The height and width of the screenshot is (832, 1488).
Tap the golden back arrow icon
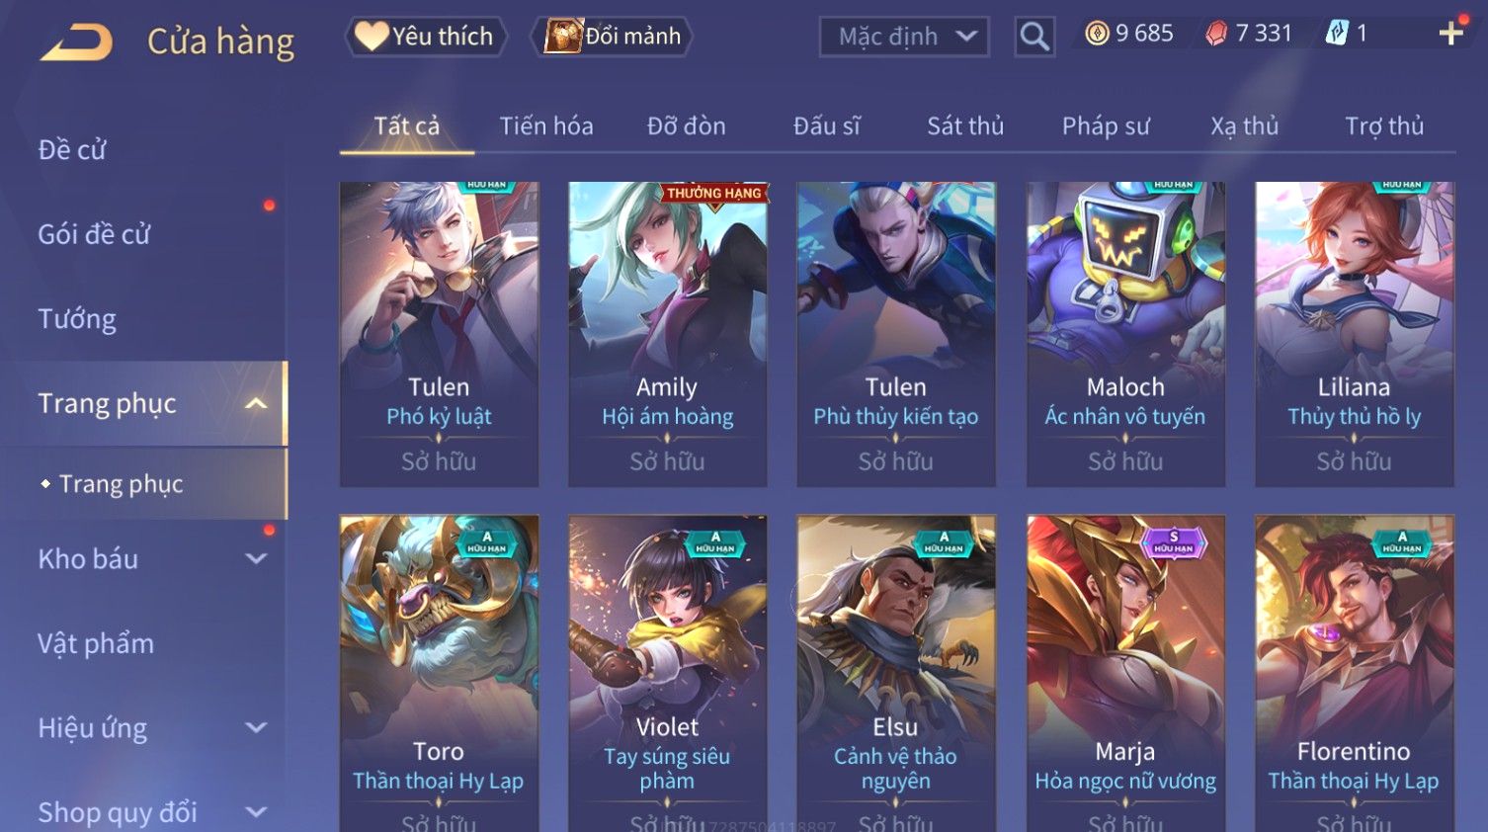[76, 42]
